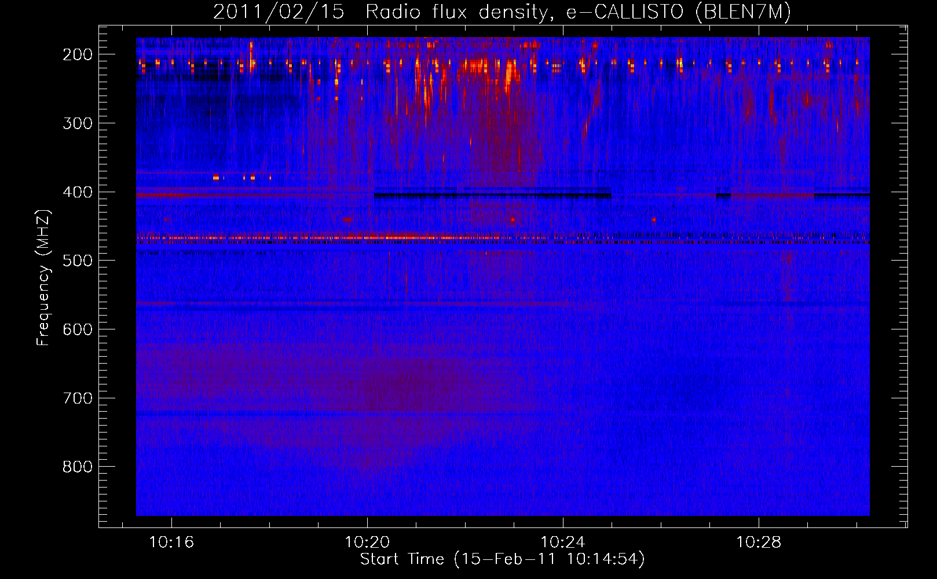Click the 10:20 time tick label
Screen dimensions: 937x579
click(x=367, y=543)
